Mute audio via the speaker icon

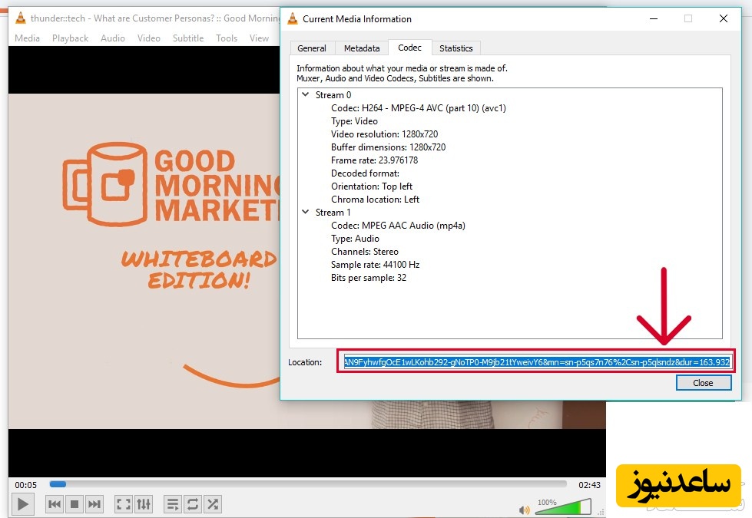click(525, 510)
